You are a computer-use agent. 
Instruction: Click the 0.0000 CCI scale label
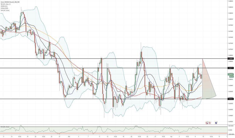(x=230, y=130)
